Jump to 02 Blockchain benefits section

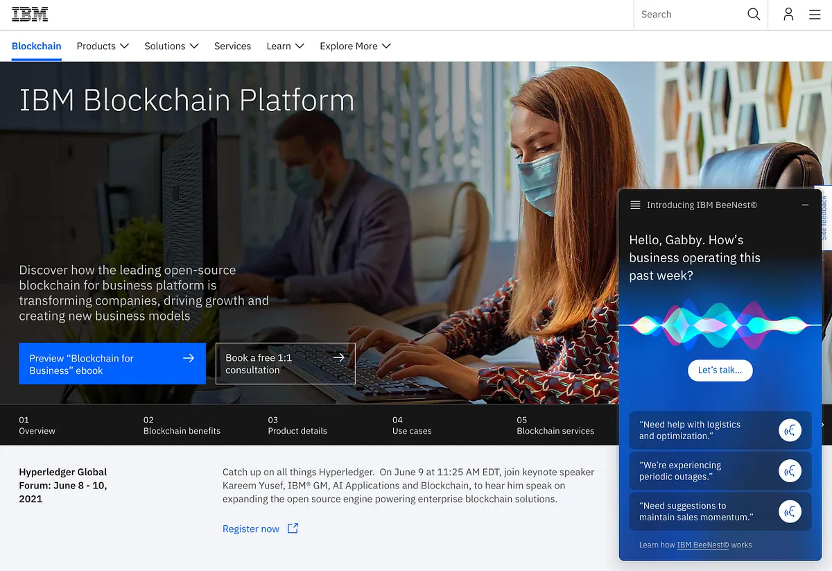click(x=182, y=425)
